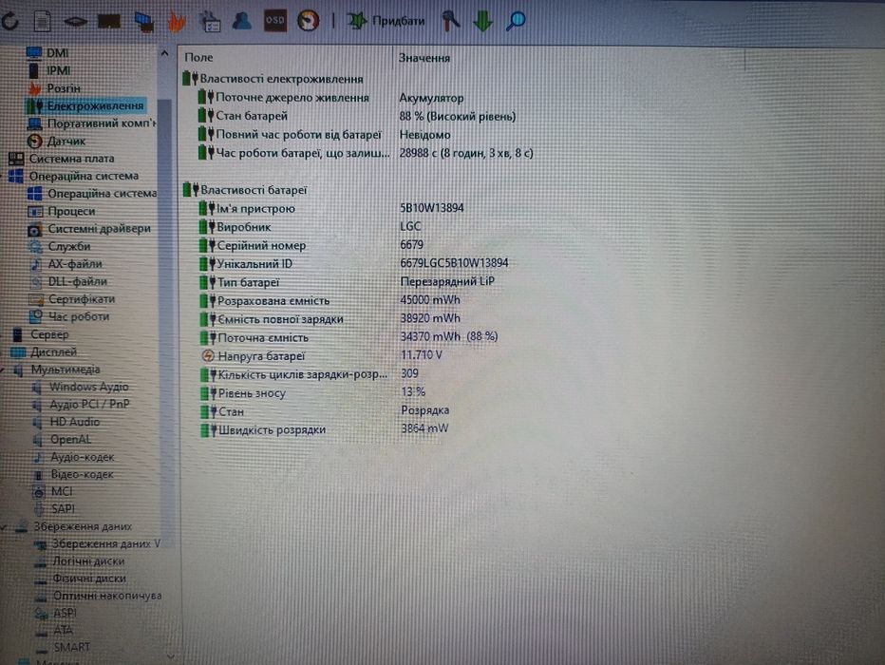The height and width of the screenshot is (665, 885).
Task: Launch the system stability test flame icon
Action: [x=178, y=22]
